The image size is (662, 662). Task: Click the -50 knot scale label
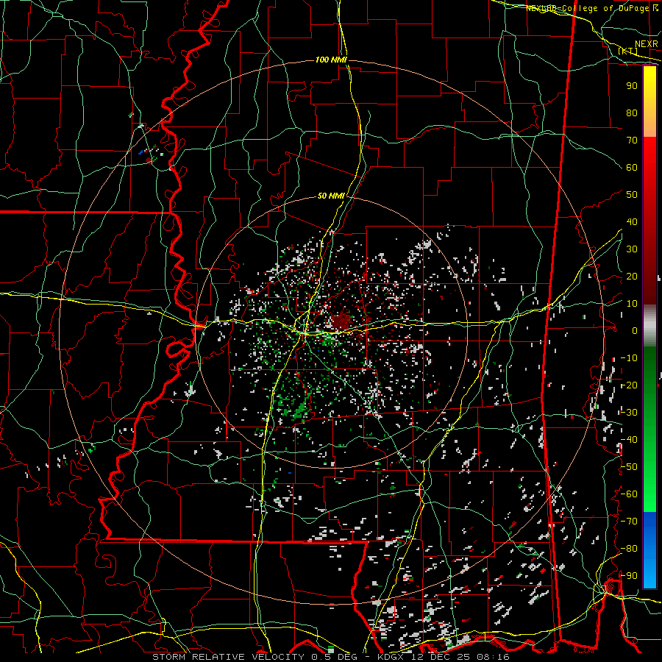tap(629, 467)
